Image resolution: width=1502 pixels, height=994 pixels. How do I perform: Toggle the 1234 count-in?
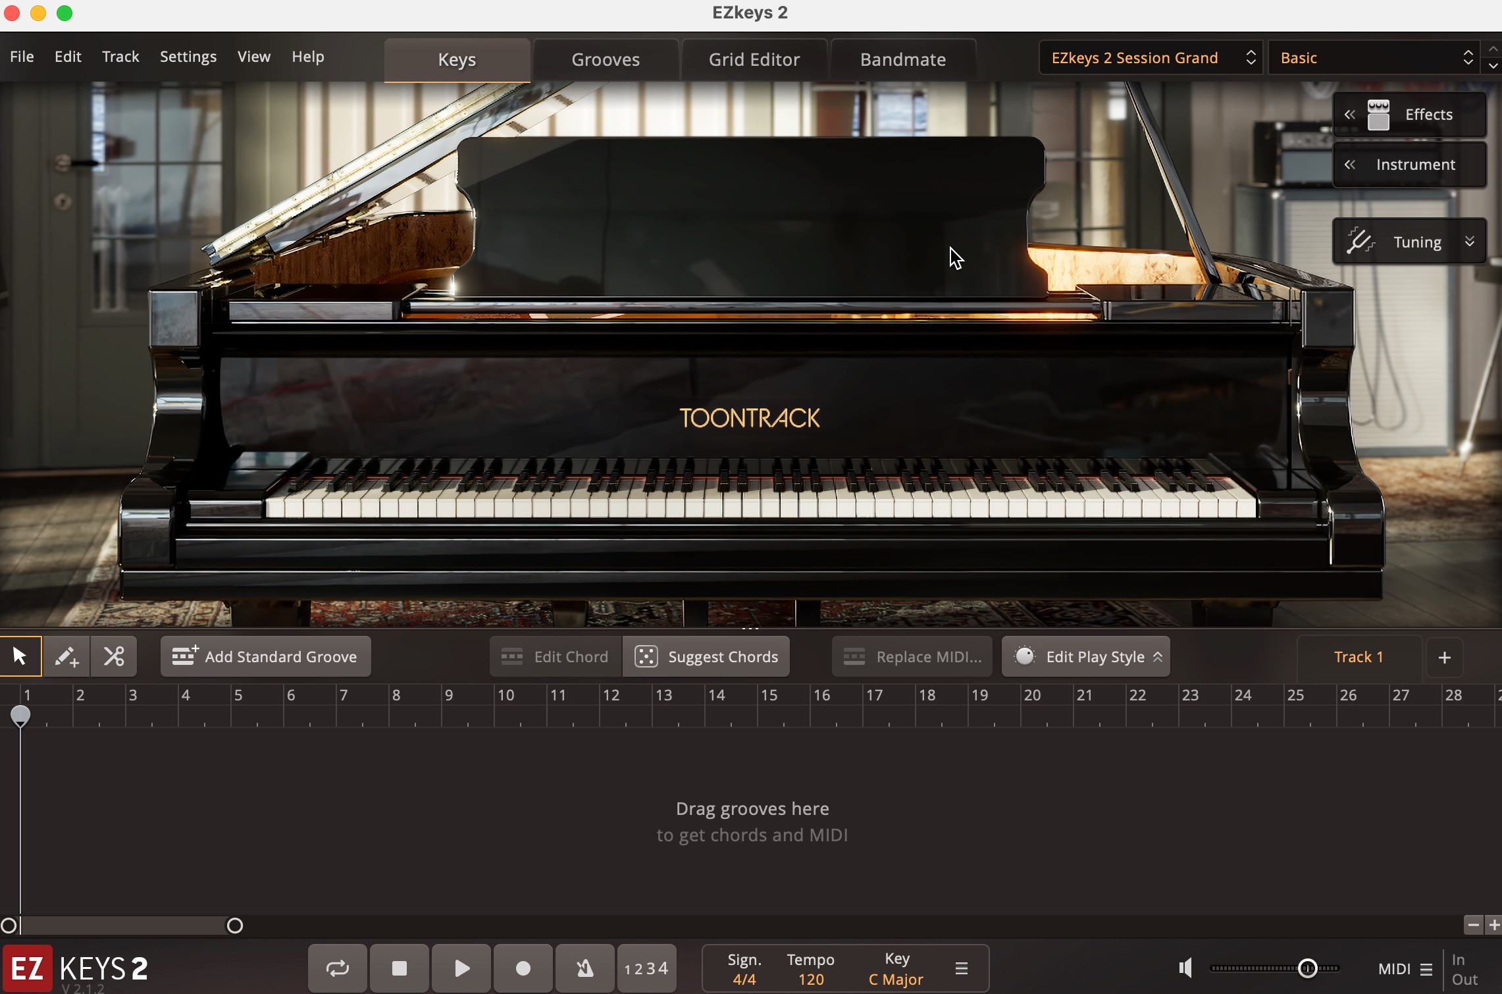(647, 968)
